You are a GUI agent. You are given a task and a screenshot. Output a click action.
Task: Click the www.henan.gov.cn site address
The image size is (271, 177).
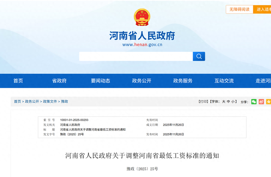click(142, 45)
